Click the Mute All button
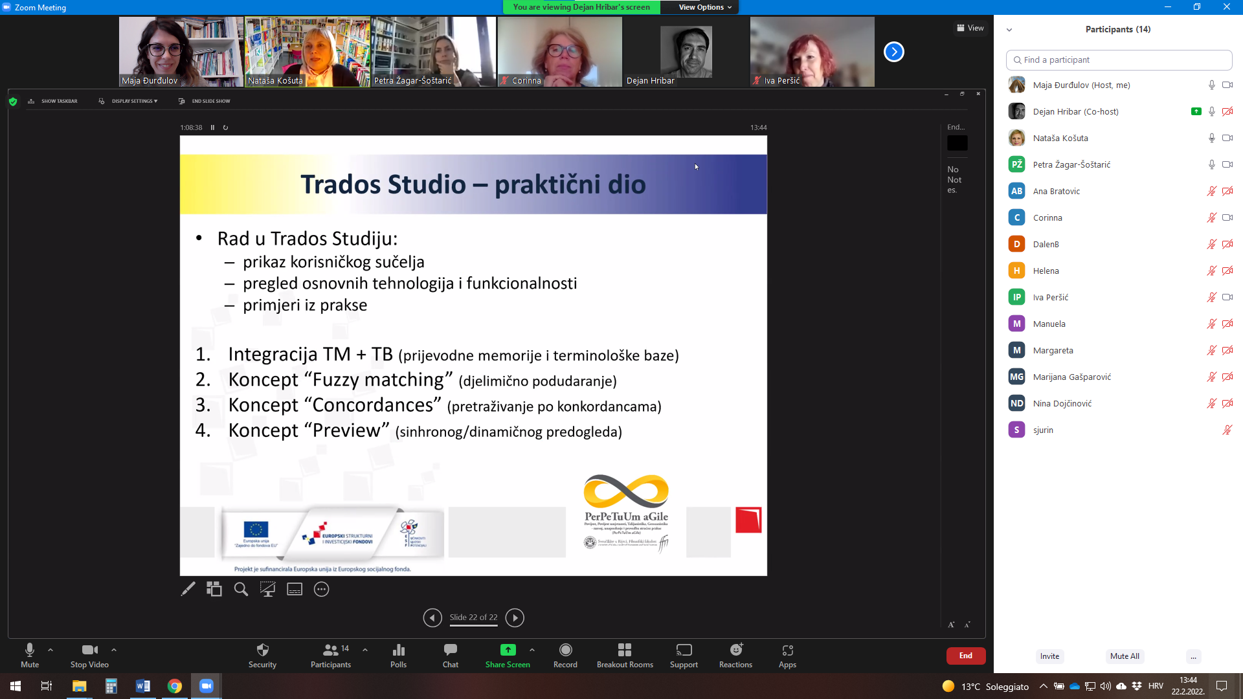The width and height of the screenshot is (1243, 699). [x=1125, y=656]
